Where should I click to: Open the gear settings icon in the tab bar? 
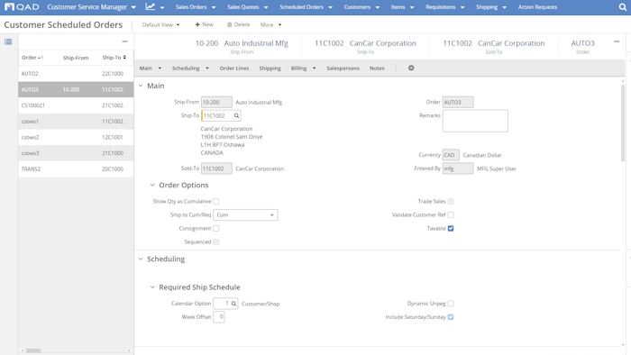point(411,68)
